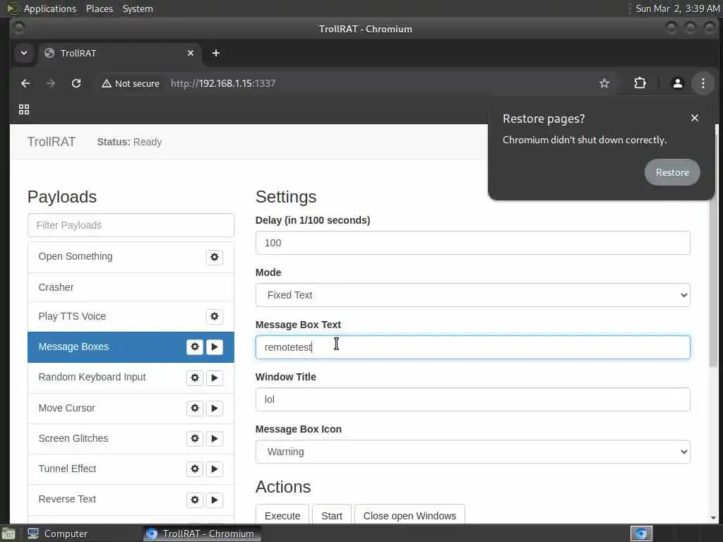Click the Execute action button
Image resolution: width=723 pixels, height=542 pixels.
282,515
